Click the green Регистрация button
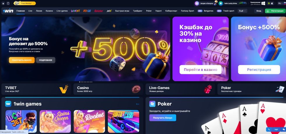 coord(274,11)
